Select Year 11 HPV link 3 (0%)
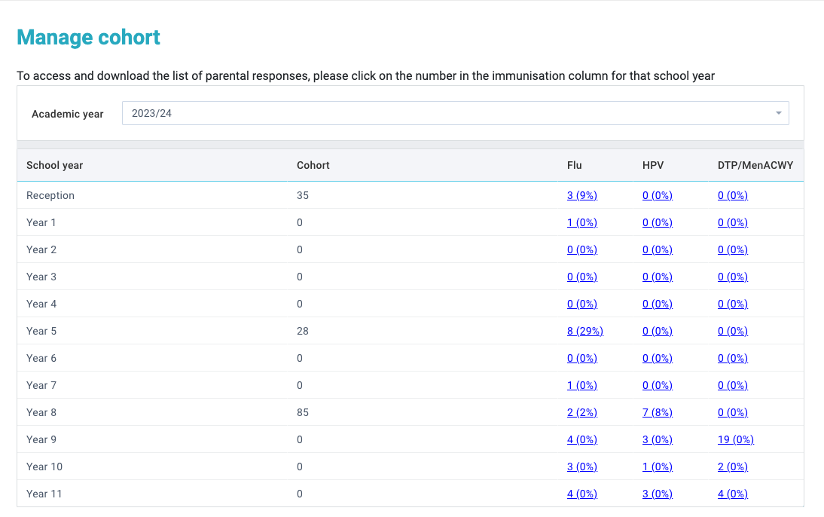This screenshot has width=824, height=517. 657,494
